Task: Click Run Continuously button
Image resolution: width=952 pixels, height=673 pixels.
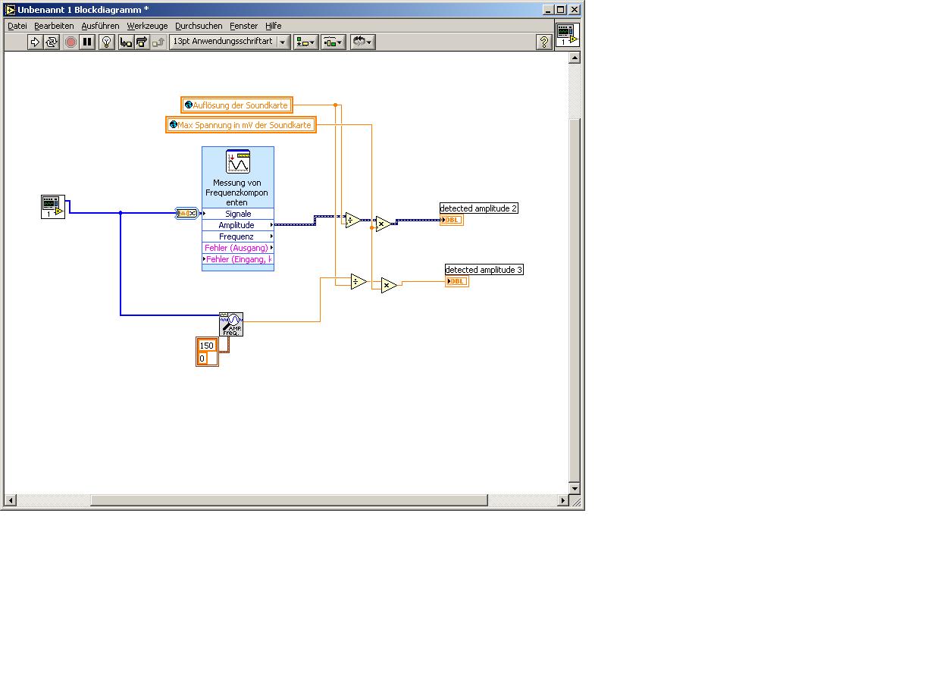Action: coord(52,42)
